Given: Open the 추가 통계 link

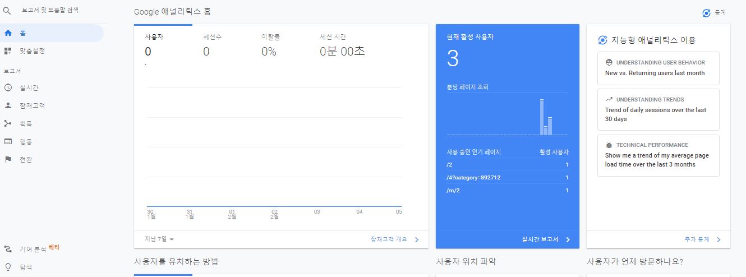Looking at the screenshot, I should click(x=697, y=239).
